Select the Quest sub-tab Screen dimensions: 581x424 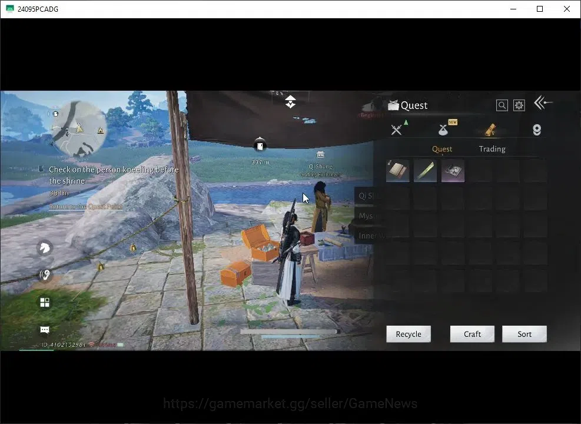[441, 149]
